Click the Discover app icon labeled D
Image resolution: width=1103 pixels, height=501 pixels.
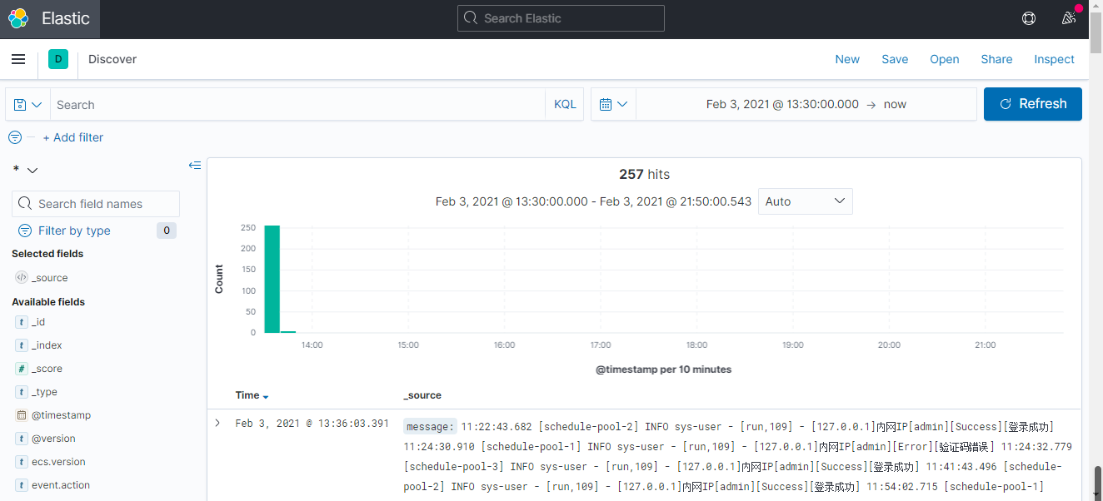coord(57,59)
